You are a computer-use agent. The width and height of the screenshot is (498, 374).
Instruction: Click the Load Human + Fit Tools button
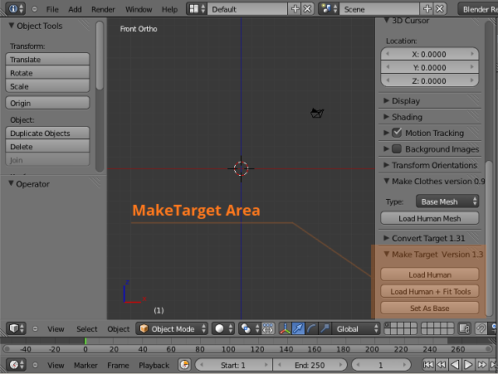[430, 291]
